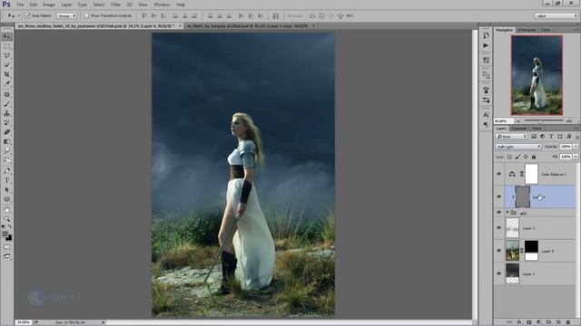581x326 pixels.
Task: Select the Lasso tool
Action: [7, 56]
